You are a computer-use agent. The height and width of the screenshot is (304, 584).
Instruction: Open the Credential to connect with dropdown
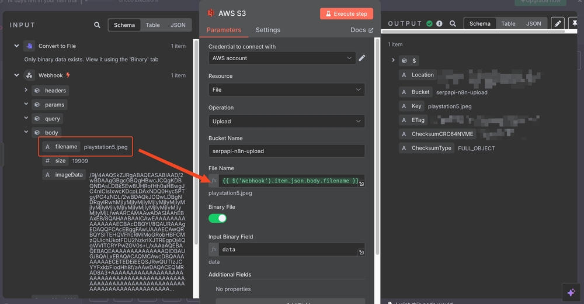[x=282, y=58]
